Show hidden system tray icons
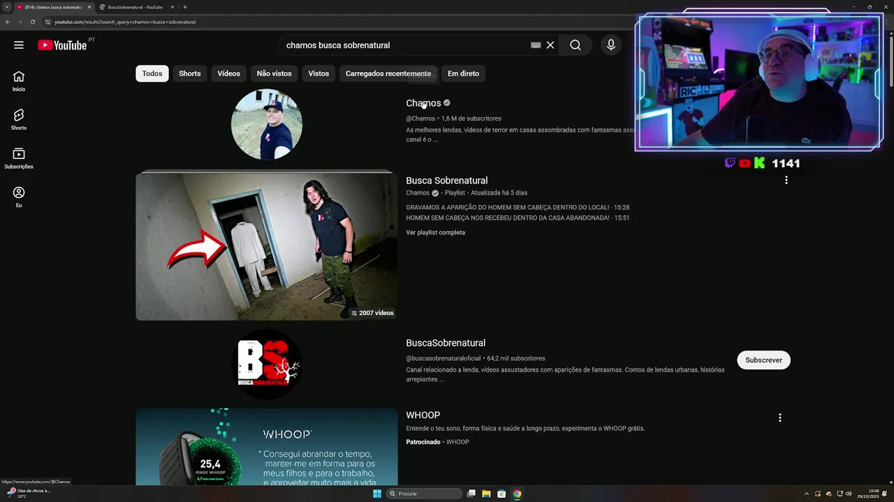 coord(807,494)
